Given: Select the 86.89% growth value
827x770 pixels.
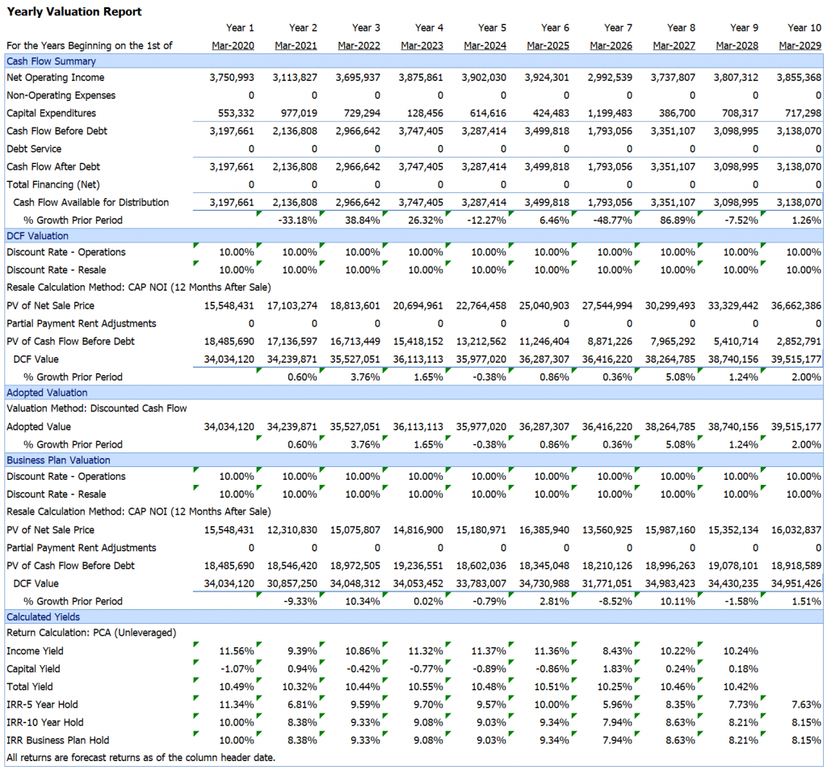Looking at the screenshot, I should tap(678, 221).
